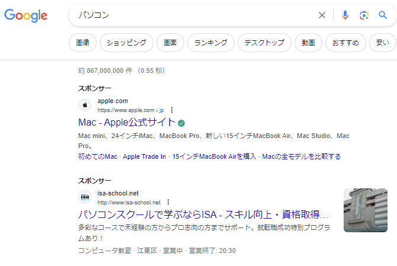Click green verified badge beside Apple title

coord(181,123)
